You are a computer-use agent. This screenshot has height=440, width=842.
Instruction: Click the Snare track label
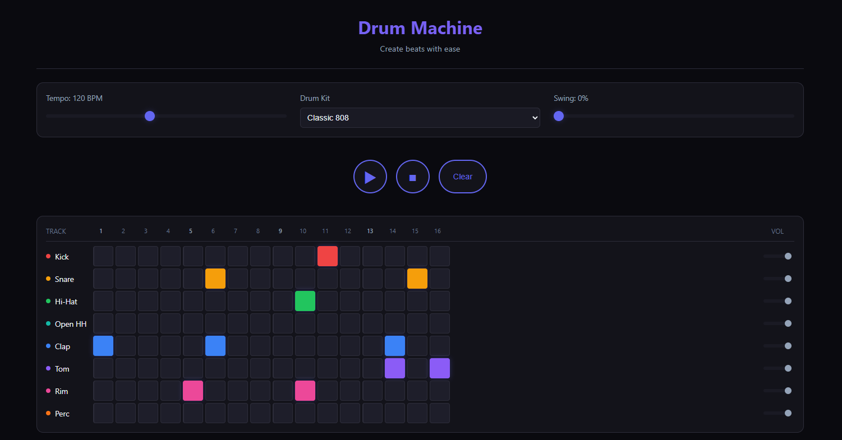65,279
